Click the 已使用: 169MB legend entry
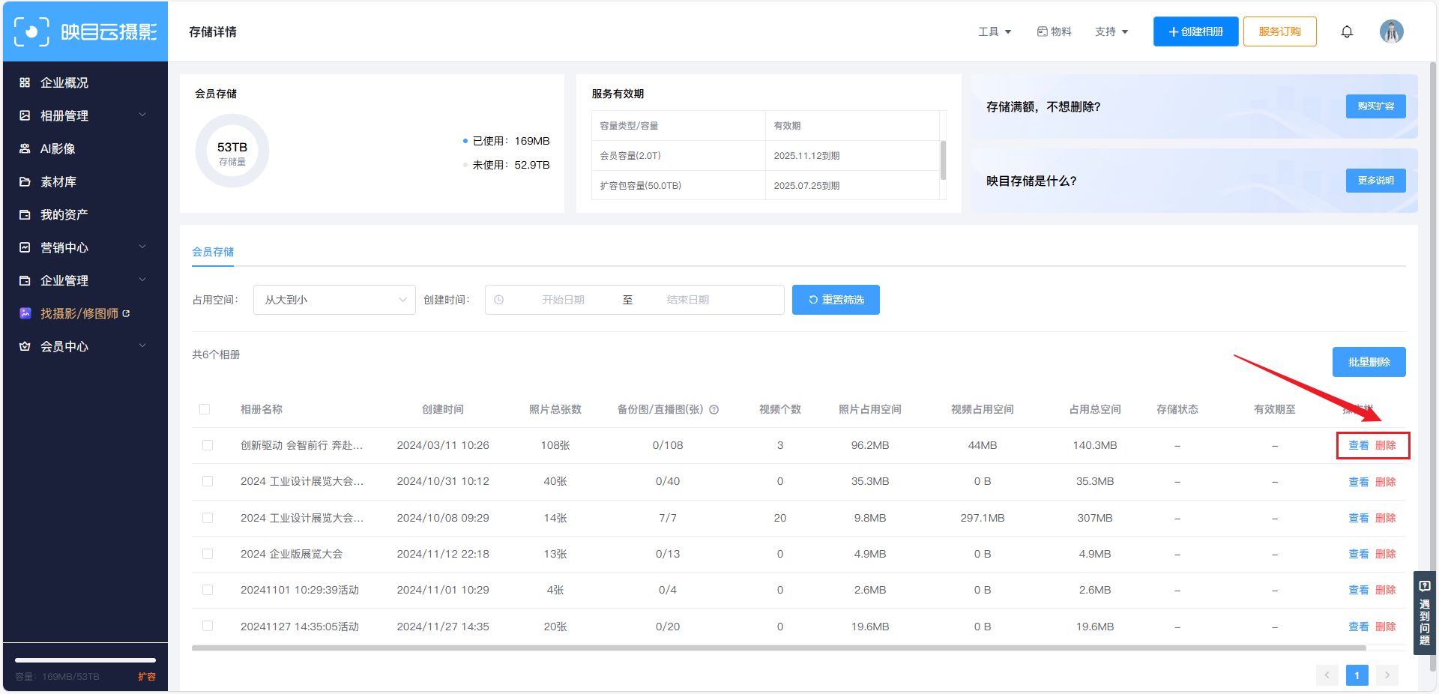 click(x=507, y=141)
